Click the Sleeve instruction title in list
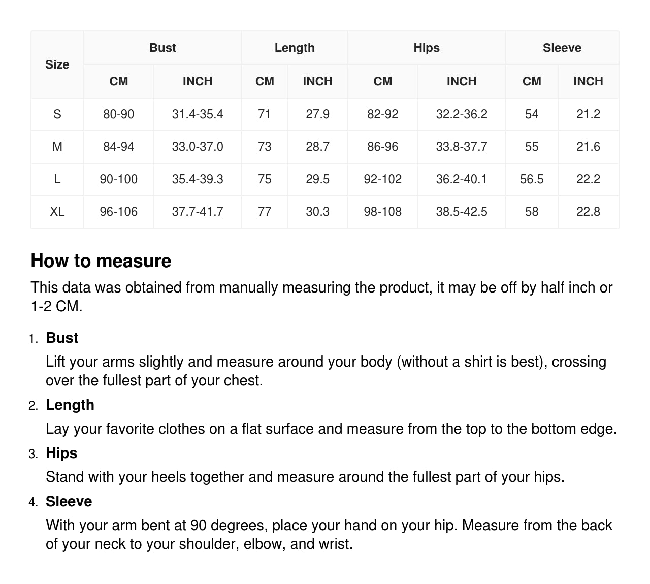The width and height of the screenshot is (650, 584). click(x=69, y=501)
